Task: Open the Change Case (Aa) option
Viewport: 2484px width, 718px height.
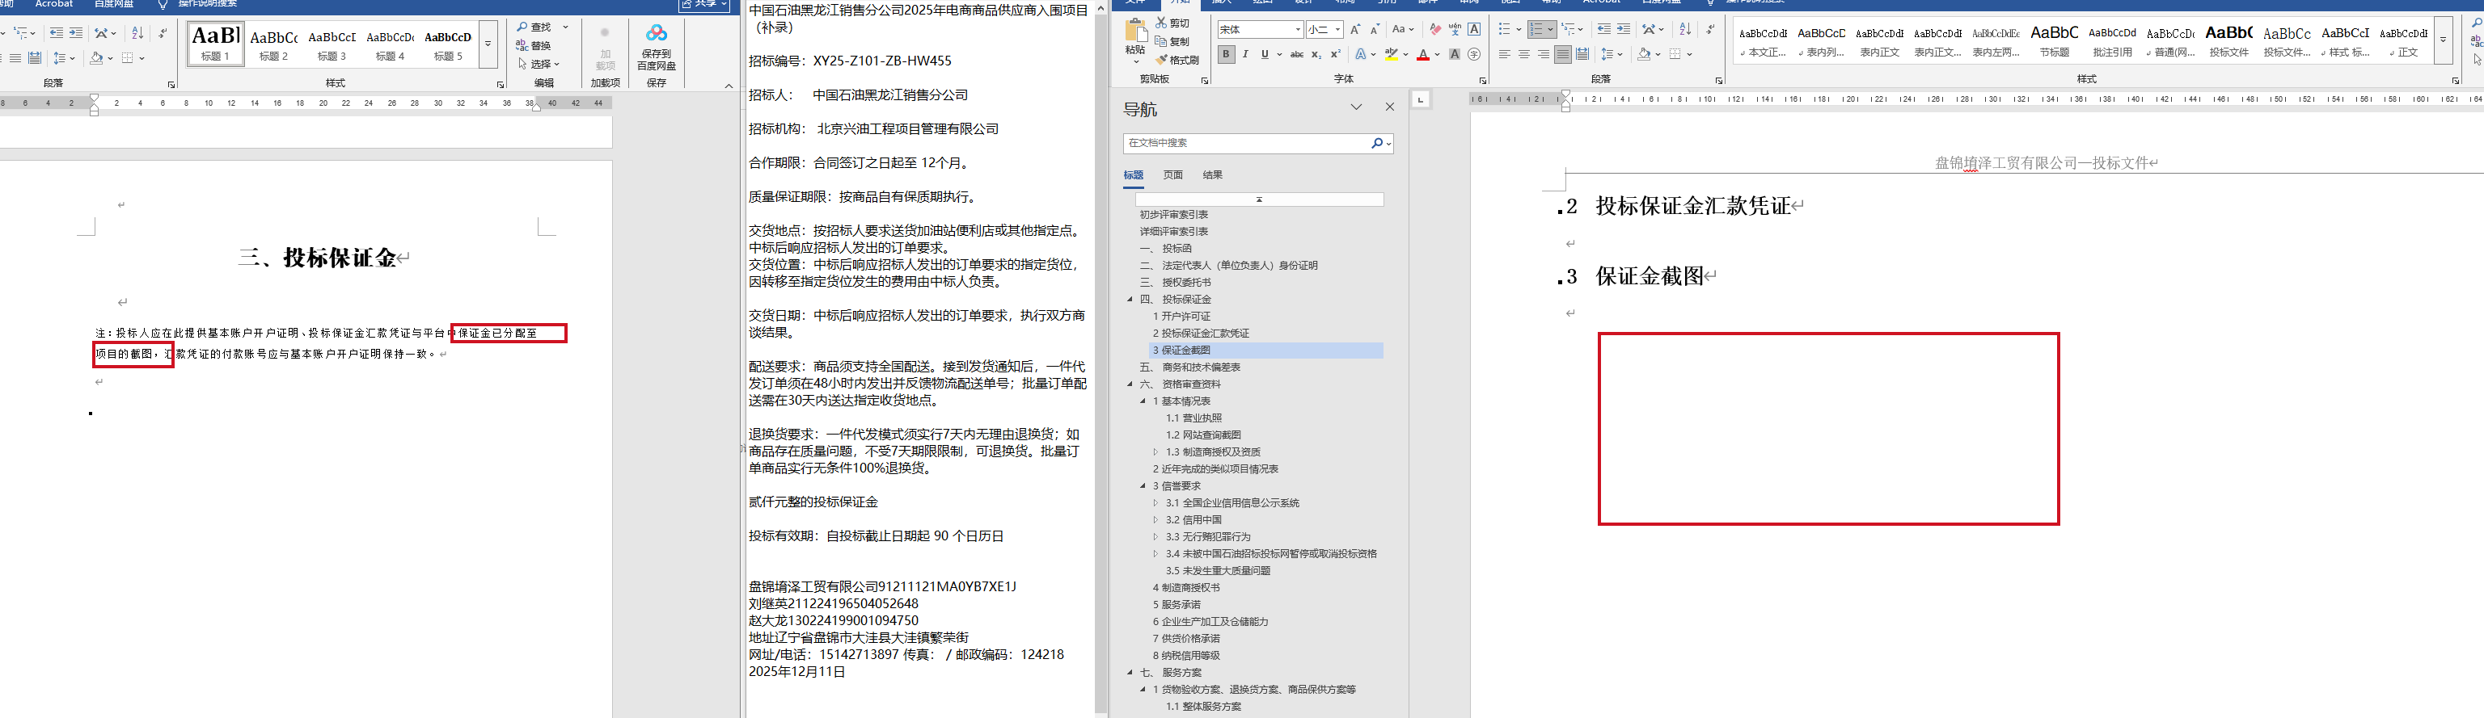Action: point(1403,30)
